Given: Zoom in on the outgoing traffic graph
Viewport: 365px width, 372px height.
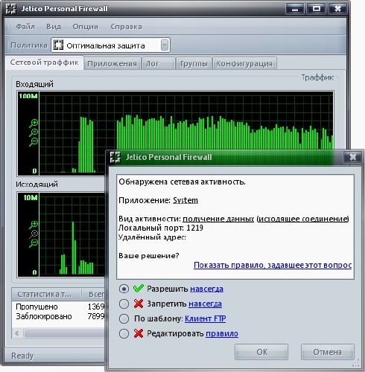Looking at the screenshot, I should (34, 225).
